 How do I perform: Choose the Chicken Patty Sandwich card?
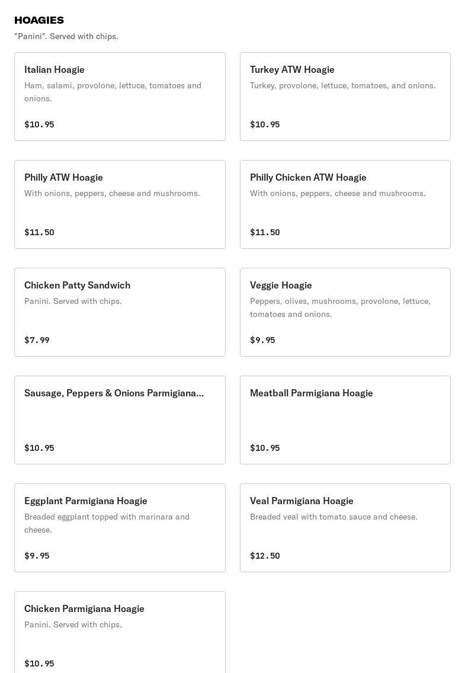coord(120,312)
